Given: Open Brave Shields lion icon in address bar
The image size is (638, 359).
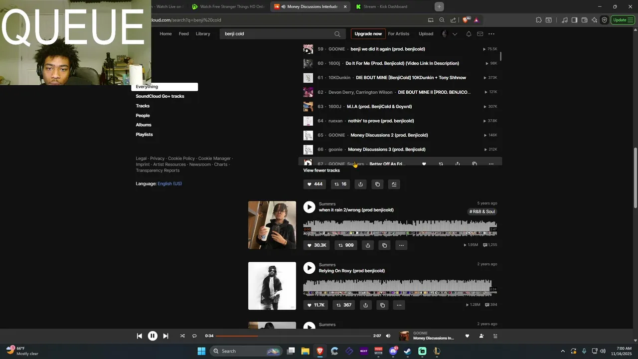Looking at the screenshot, I should pos(466,20).
